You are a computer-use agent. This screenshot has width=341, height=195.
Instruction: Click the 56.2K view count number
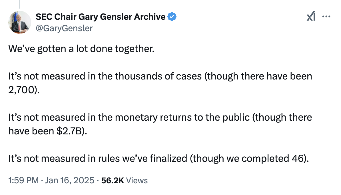point(112,180)
